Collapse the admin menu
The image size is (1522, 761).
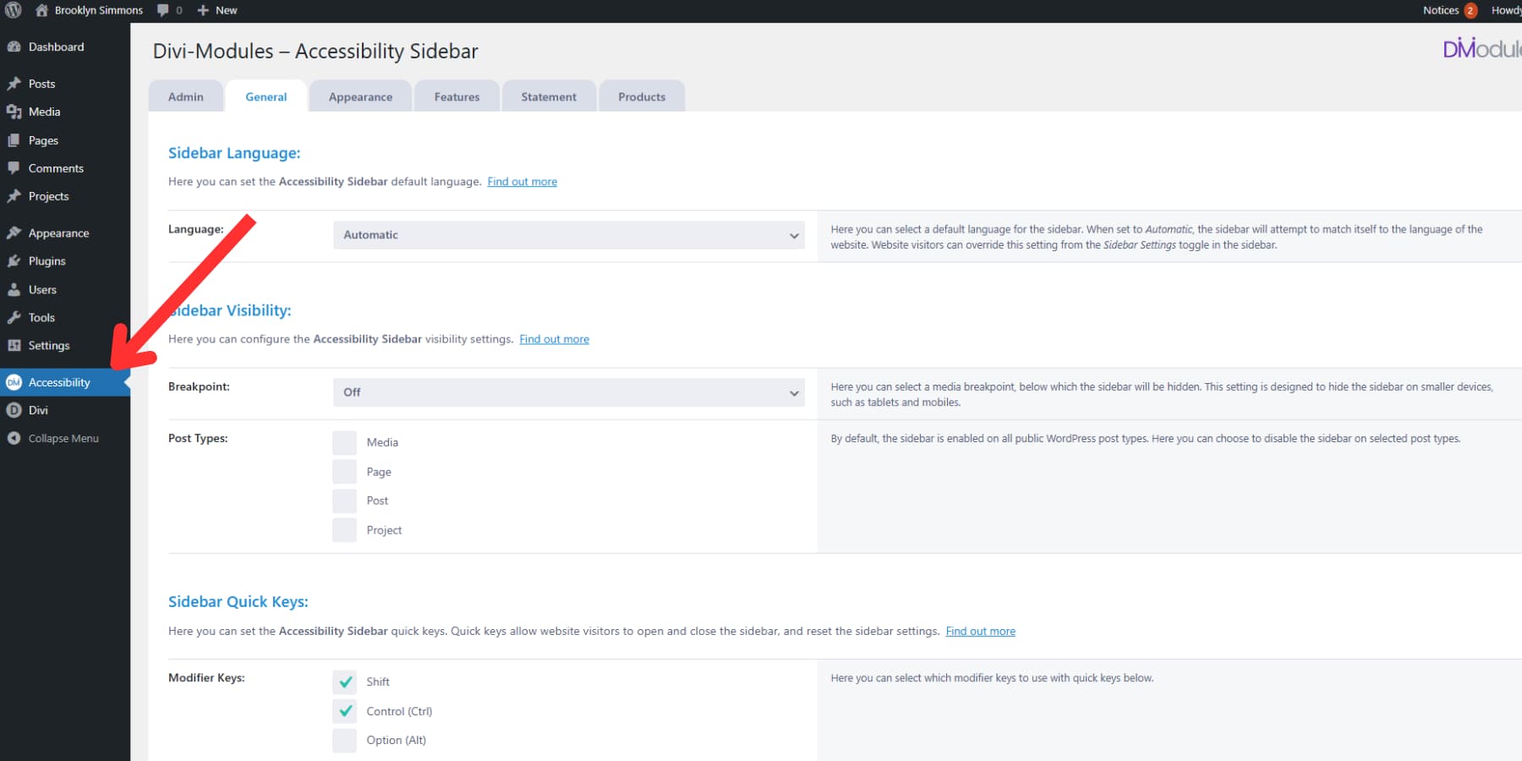point(14,438)
